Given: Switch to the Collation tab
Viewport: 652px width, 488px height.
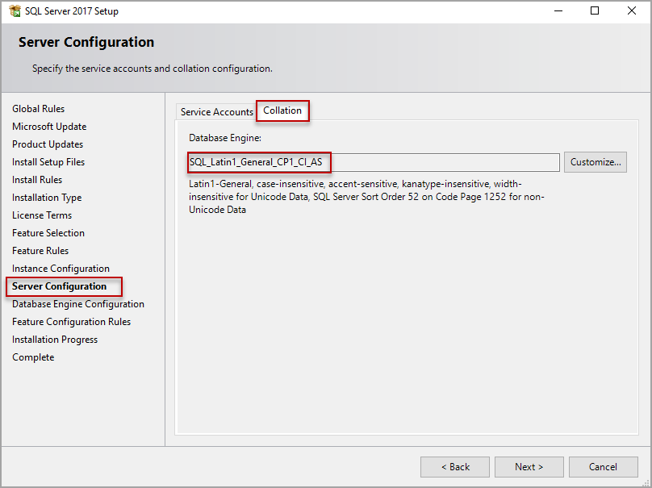Looking at the screenshot, I should click(x=282, y=111).
